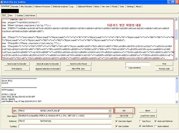Click Send script to Decoder button
179x133 pixels.
[17, 64]
